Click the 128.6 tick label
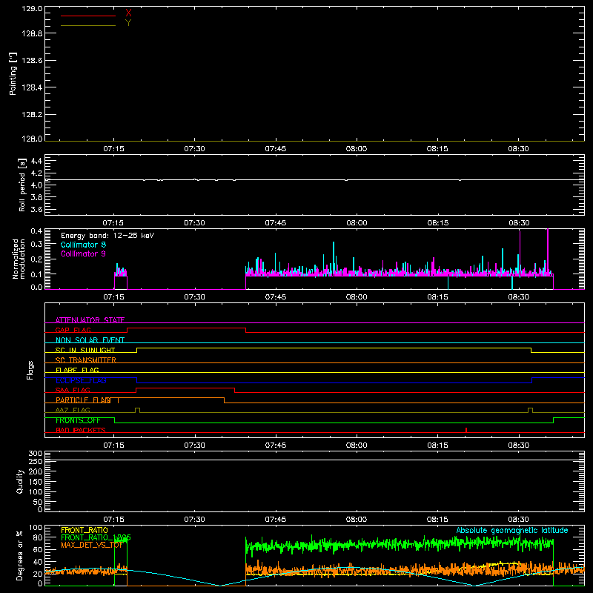 click(32, 61)
